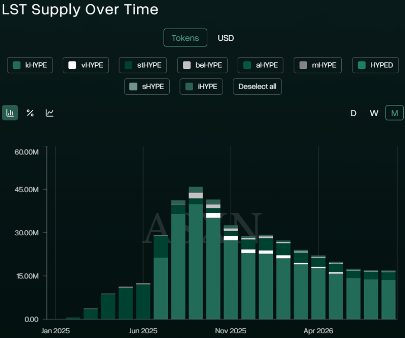Click the last bar on the right
This screenshot has width=405, height=338.
point(389,295)
